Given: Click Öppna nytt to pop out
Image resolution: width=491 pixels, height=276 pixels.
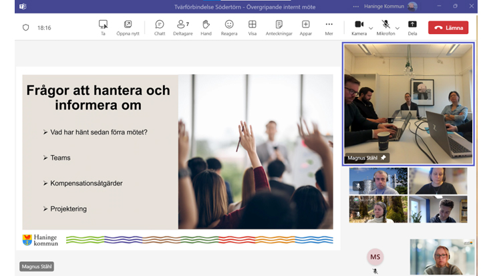Looking at the screenshot, I should point(128,27).
